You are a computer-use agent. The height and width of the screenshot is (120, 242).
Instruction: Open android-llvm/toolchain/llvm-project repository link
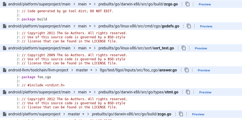(x=38, y=70)
